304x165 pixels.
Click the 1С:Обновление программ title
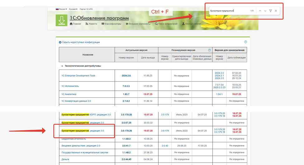99,18
